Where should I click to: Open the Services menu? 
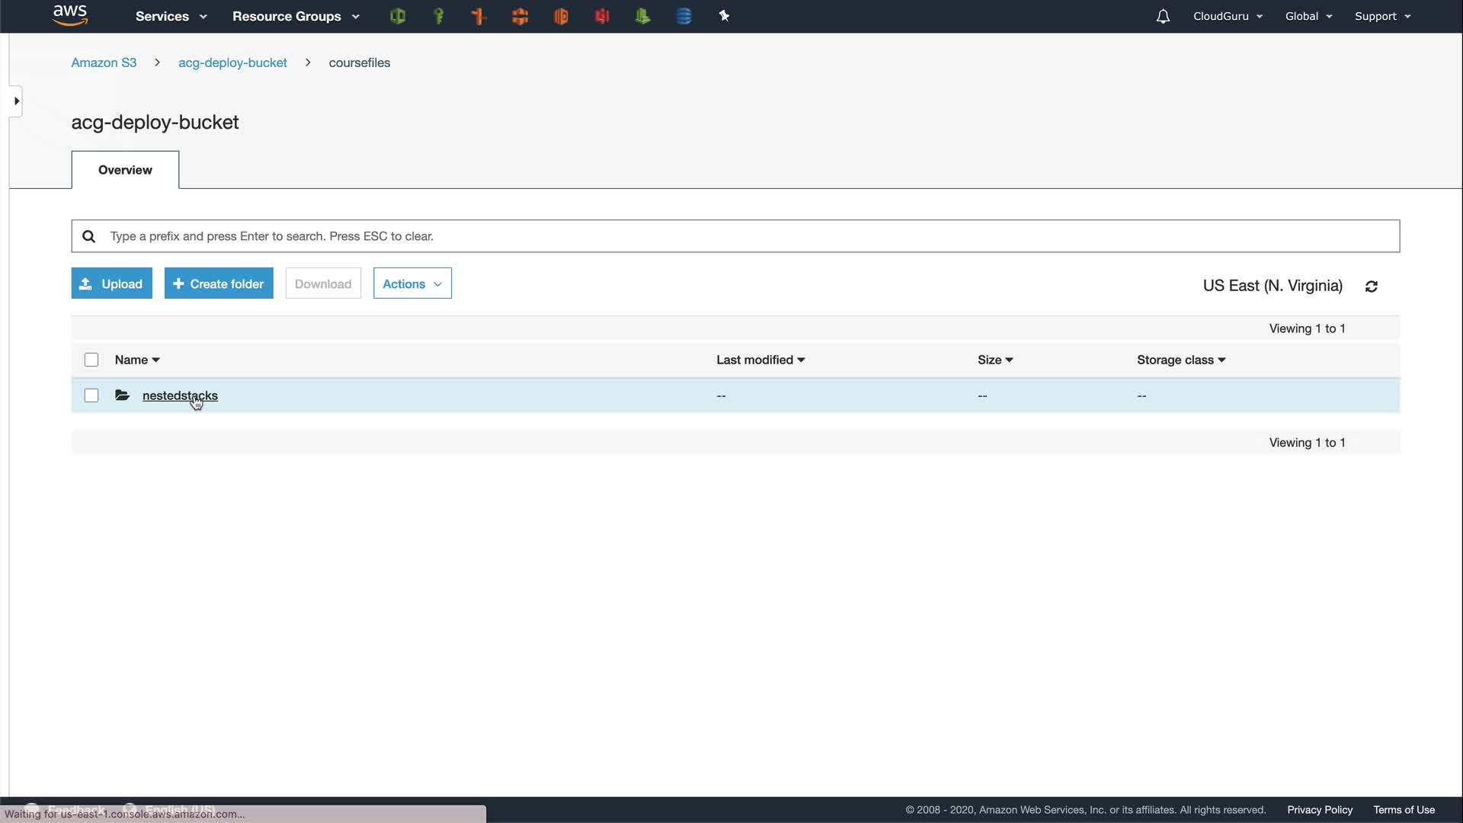click(x=171, y=16)
